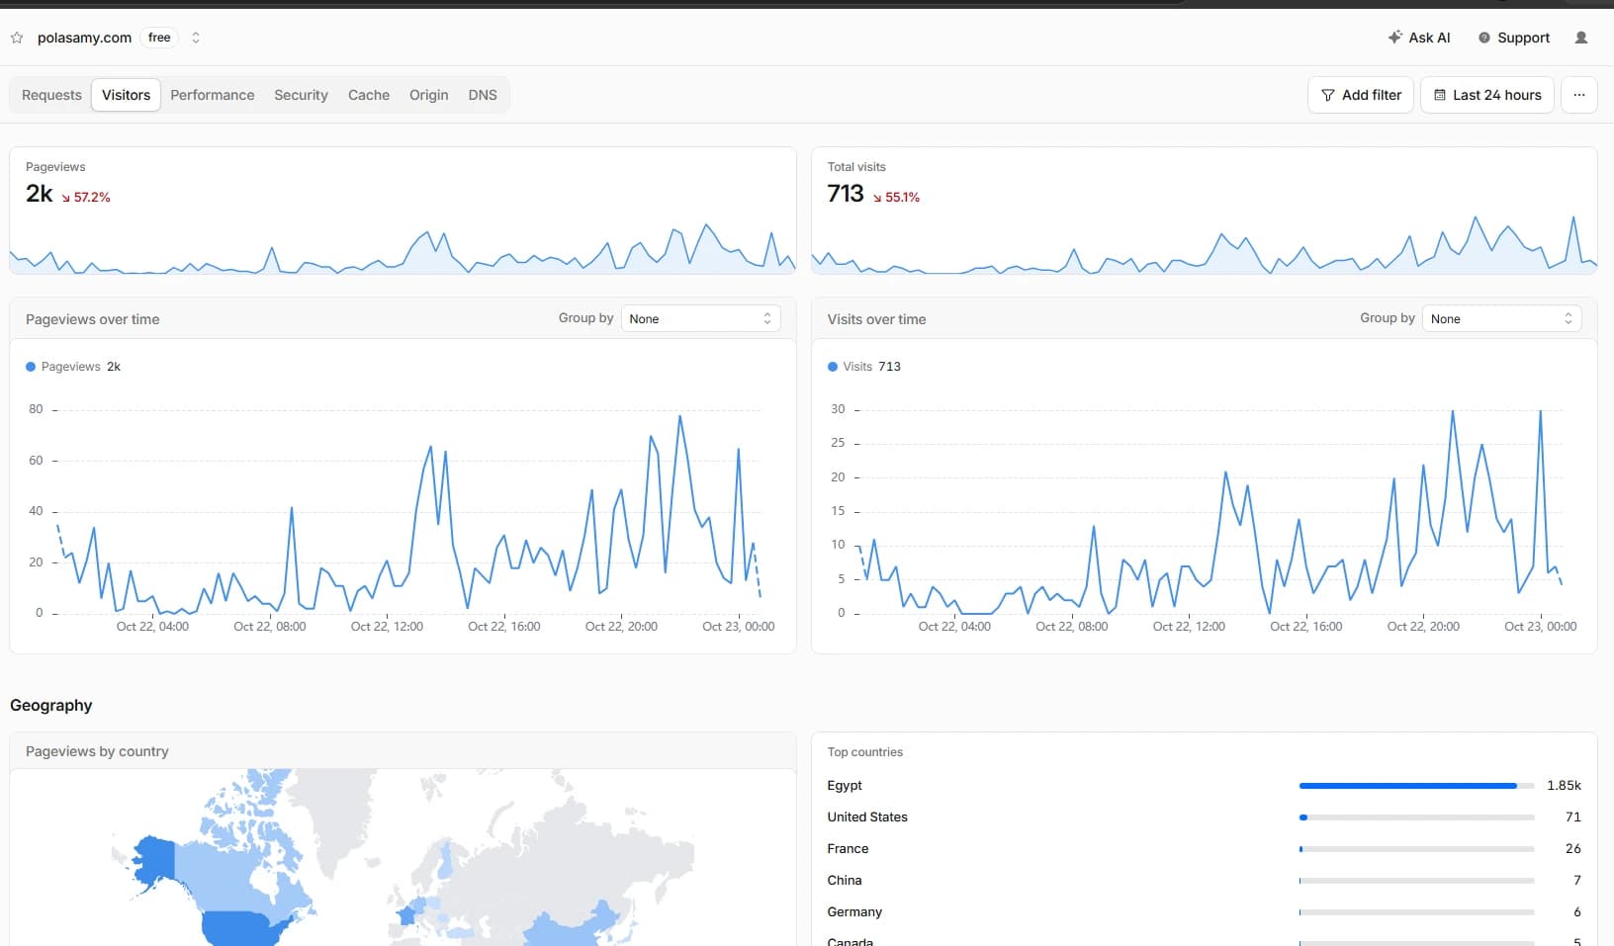The width and height of the screenshot is (1614, 946).
Task: Click the United States on the map
Action: point(242,929)
